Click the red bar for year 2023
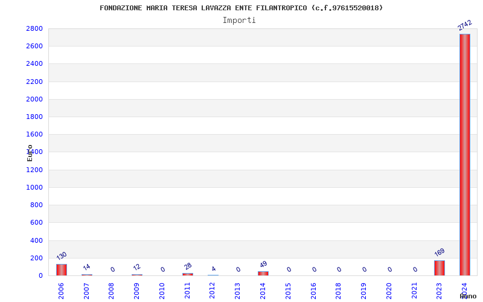 pos(440,268)
